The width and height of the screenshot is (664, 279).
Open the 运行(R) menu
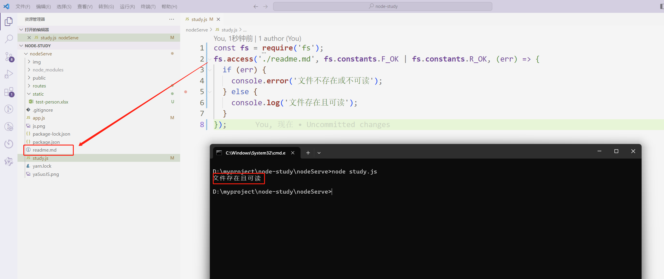127,6
